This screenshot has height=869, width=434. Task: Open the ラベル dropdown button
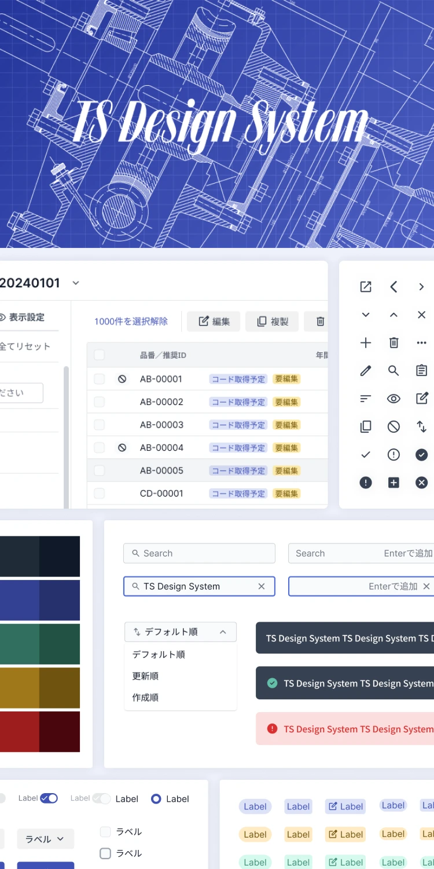click(x=46, y=839)
